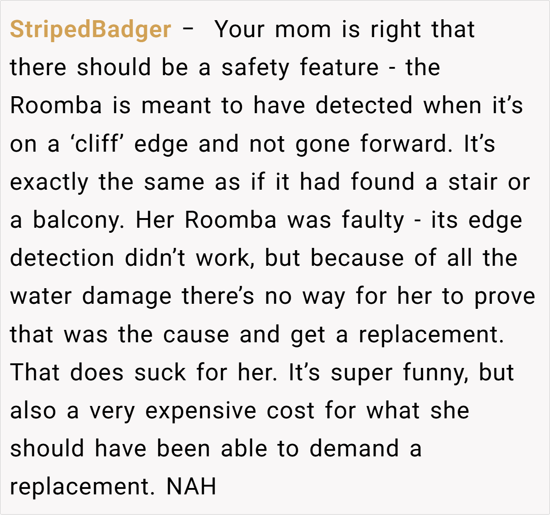Viewport: 550px width, 515px height.
Task: Click the word "expensive" in the comment
Action: point(201,411)
